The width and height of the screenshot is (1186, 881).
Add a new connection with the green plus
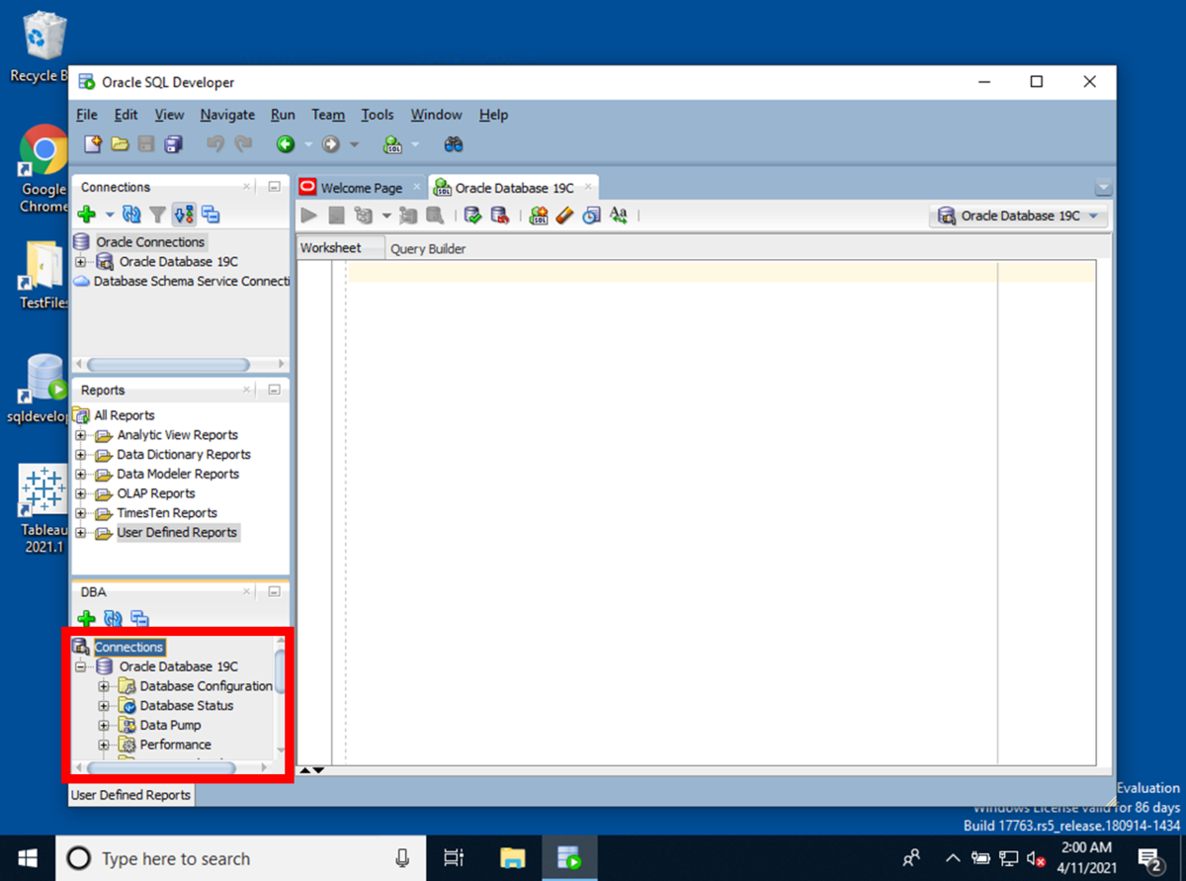click(x=87, y=215)
